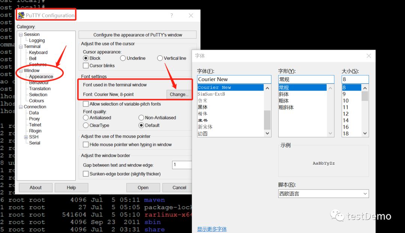Click font list scroll-down arrow
This screenshot has height=233, width=405.
267,134
